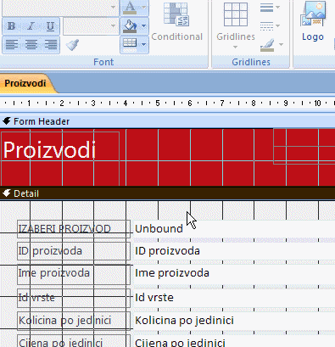Center the text alignment
Viewport: 335px width, 347px height.
point(31,44)
